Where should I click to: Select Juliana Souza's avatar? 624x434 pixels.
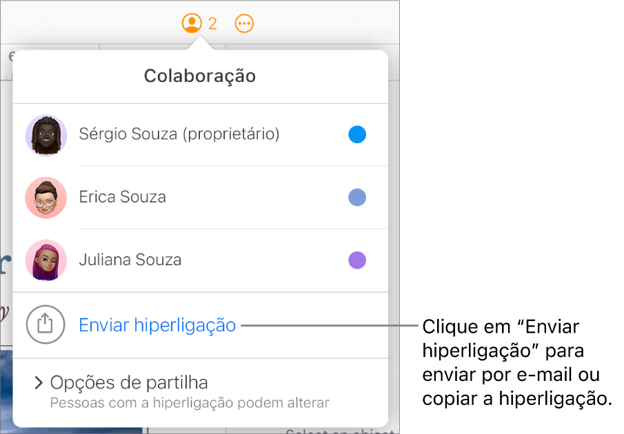pos(46,260)
